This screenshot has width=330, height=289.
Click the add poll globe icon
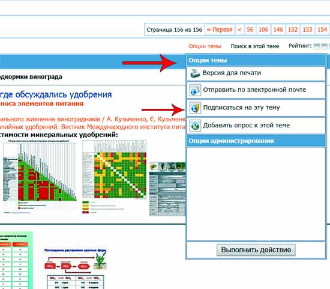[195, 126]
